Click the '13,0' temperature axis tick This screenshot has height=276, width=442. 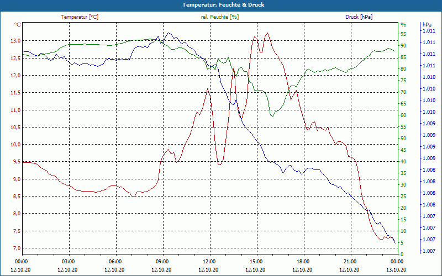coord(15,41)
